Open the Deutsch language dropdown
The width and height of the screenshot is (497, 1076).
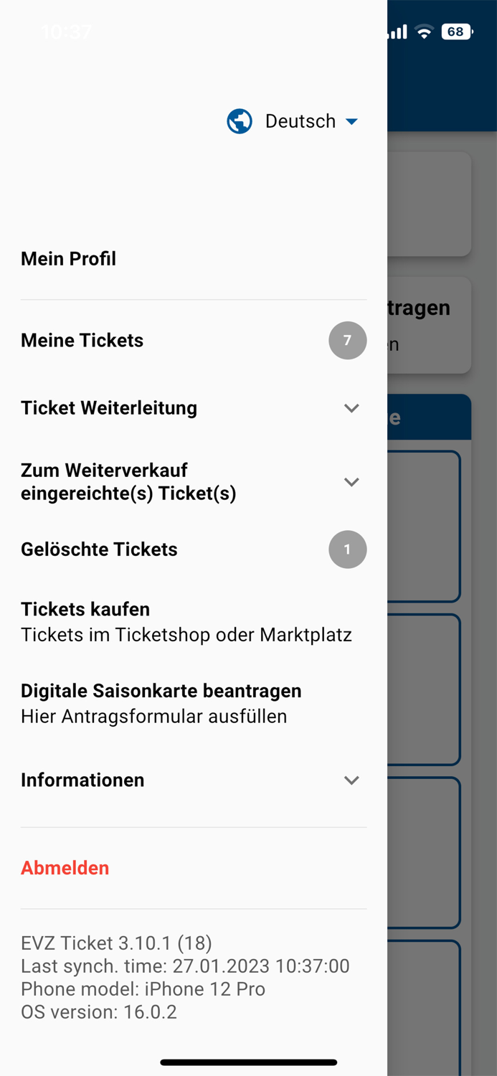(x=352, y=121)
